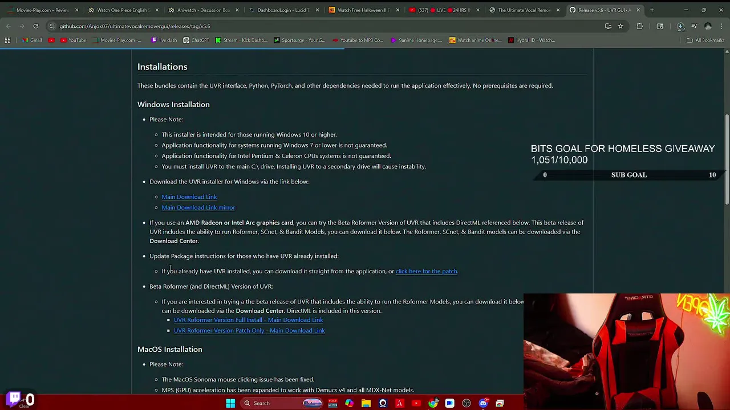730x410 pixels.
Task: Open the Movies-Play.com bookmark
Action: click(117, 40)
